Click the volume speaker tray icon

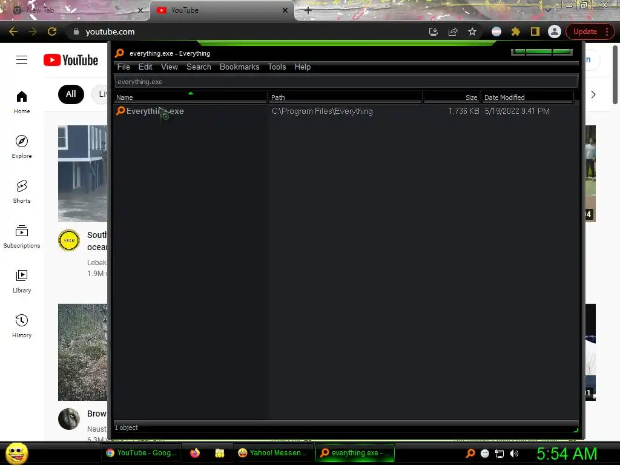[x=514, y=453]
